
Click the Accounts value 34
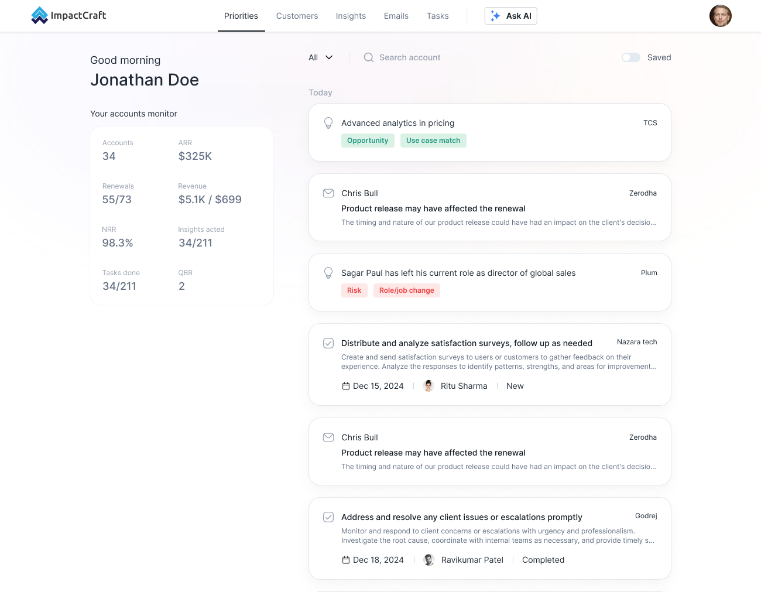click(109, 156)
